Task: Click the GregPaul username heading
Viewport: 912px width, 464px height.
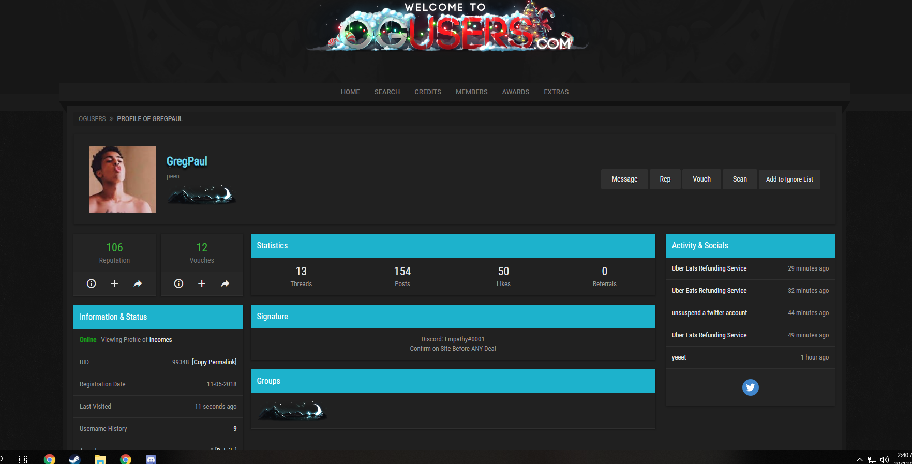Action: click(x=187, y=161)
